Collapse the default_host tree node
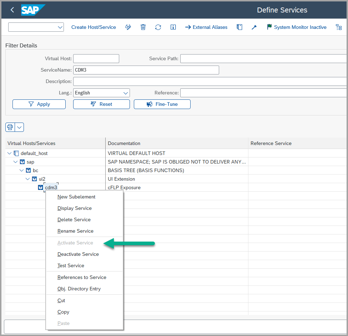 tap(10, 153)
